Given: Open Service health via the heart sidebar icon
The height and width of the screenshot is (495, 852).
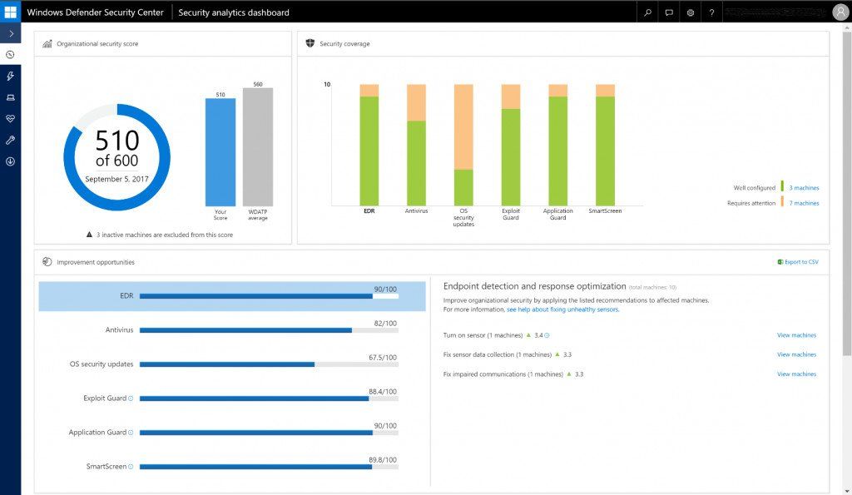Looking at the screenshot, I should coord(10,119).
